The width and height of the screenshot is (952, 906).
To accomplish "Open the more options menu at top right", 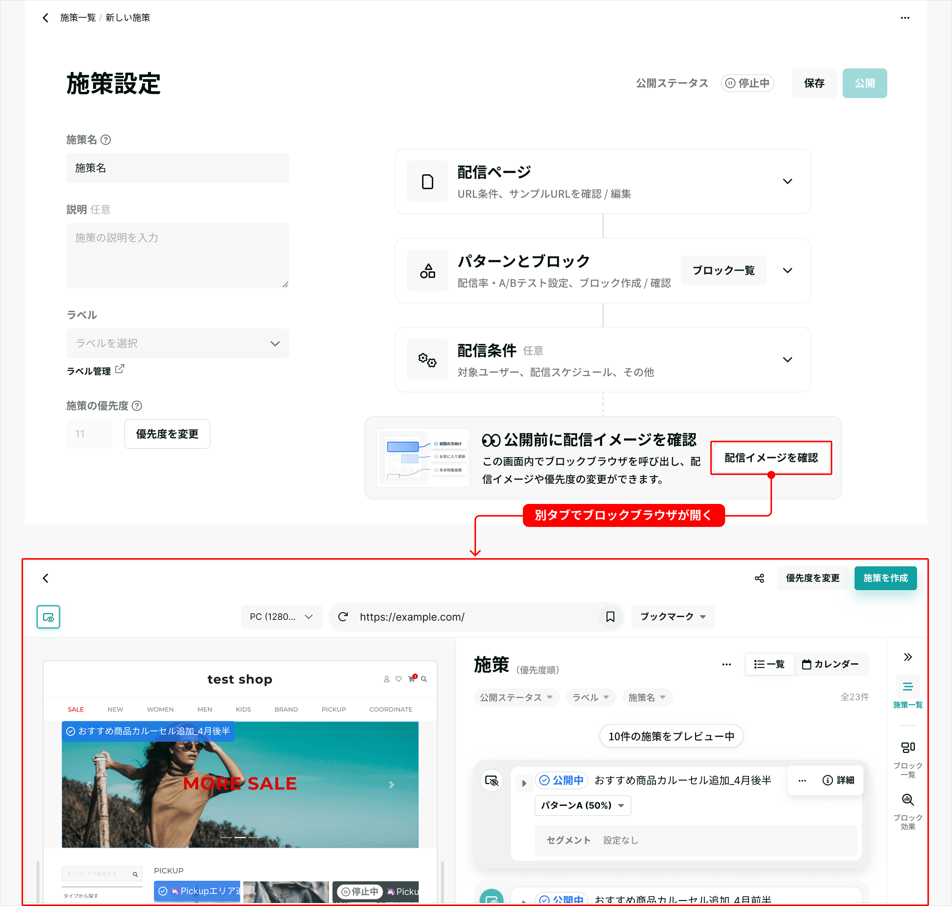I will [905, 18].
